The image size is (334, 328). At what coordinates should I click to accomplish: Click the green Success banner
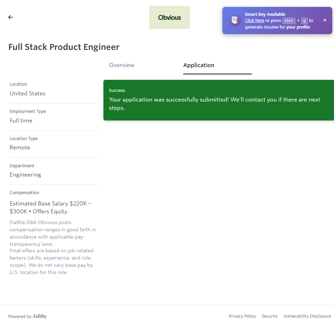(219, 100)
